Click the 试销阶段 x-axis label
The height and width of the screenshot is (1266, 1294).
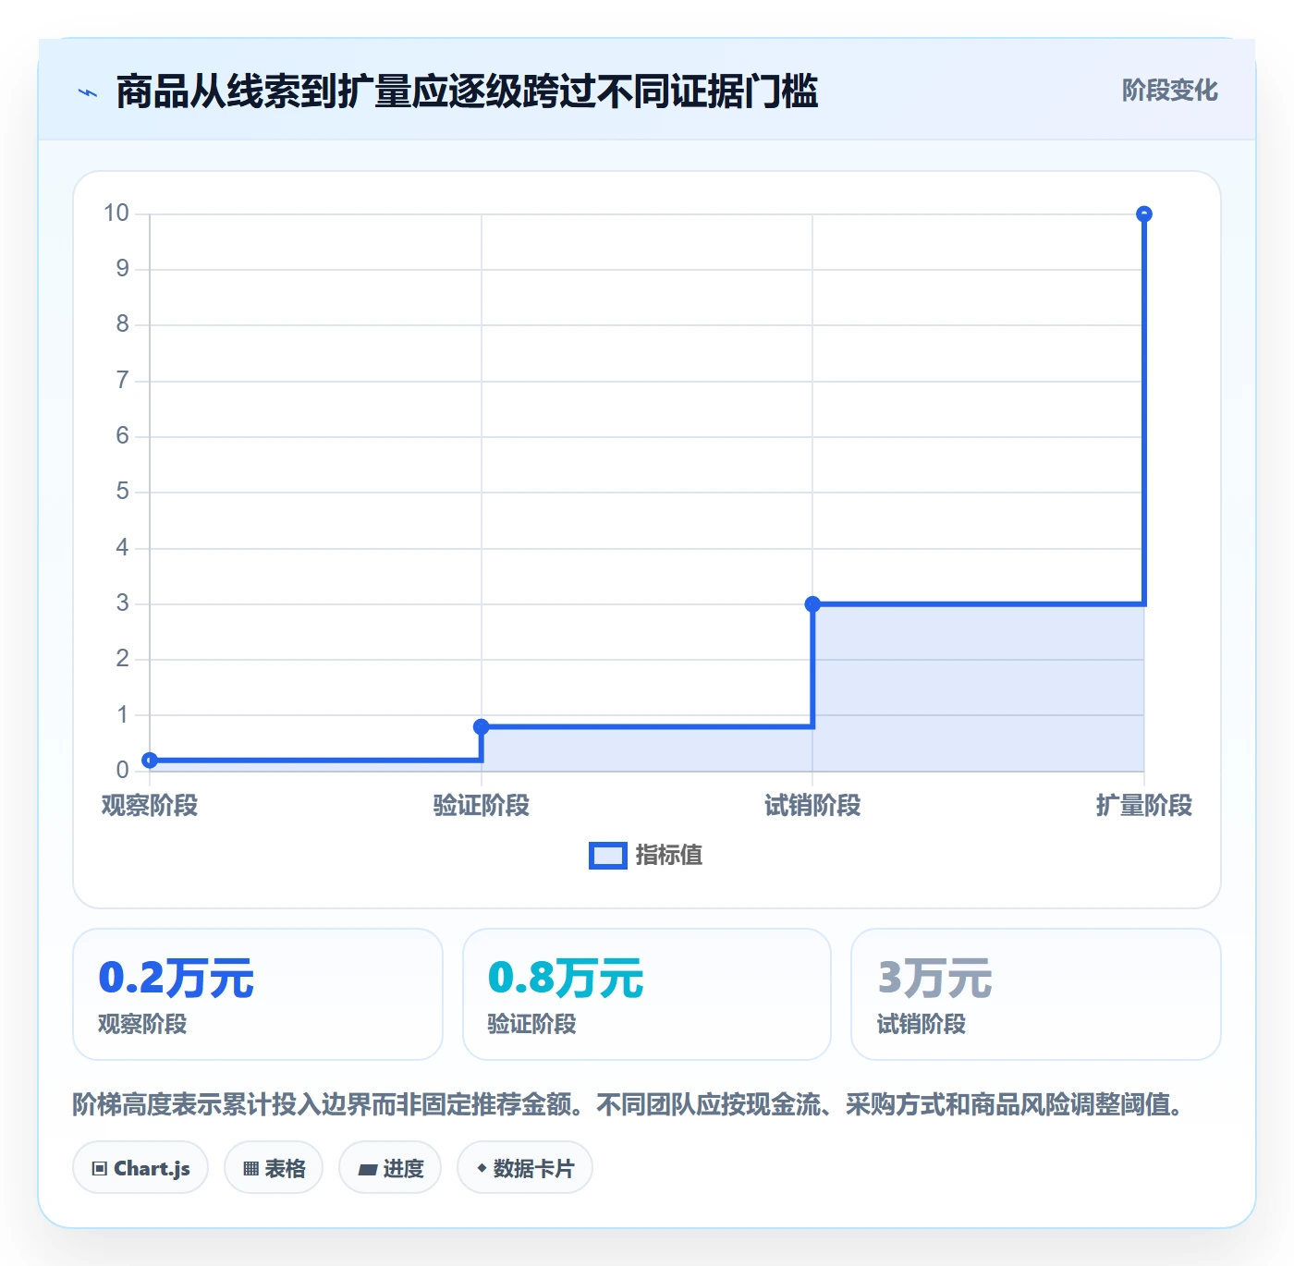(x=812, y=806)
